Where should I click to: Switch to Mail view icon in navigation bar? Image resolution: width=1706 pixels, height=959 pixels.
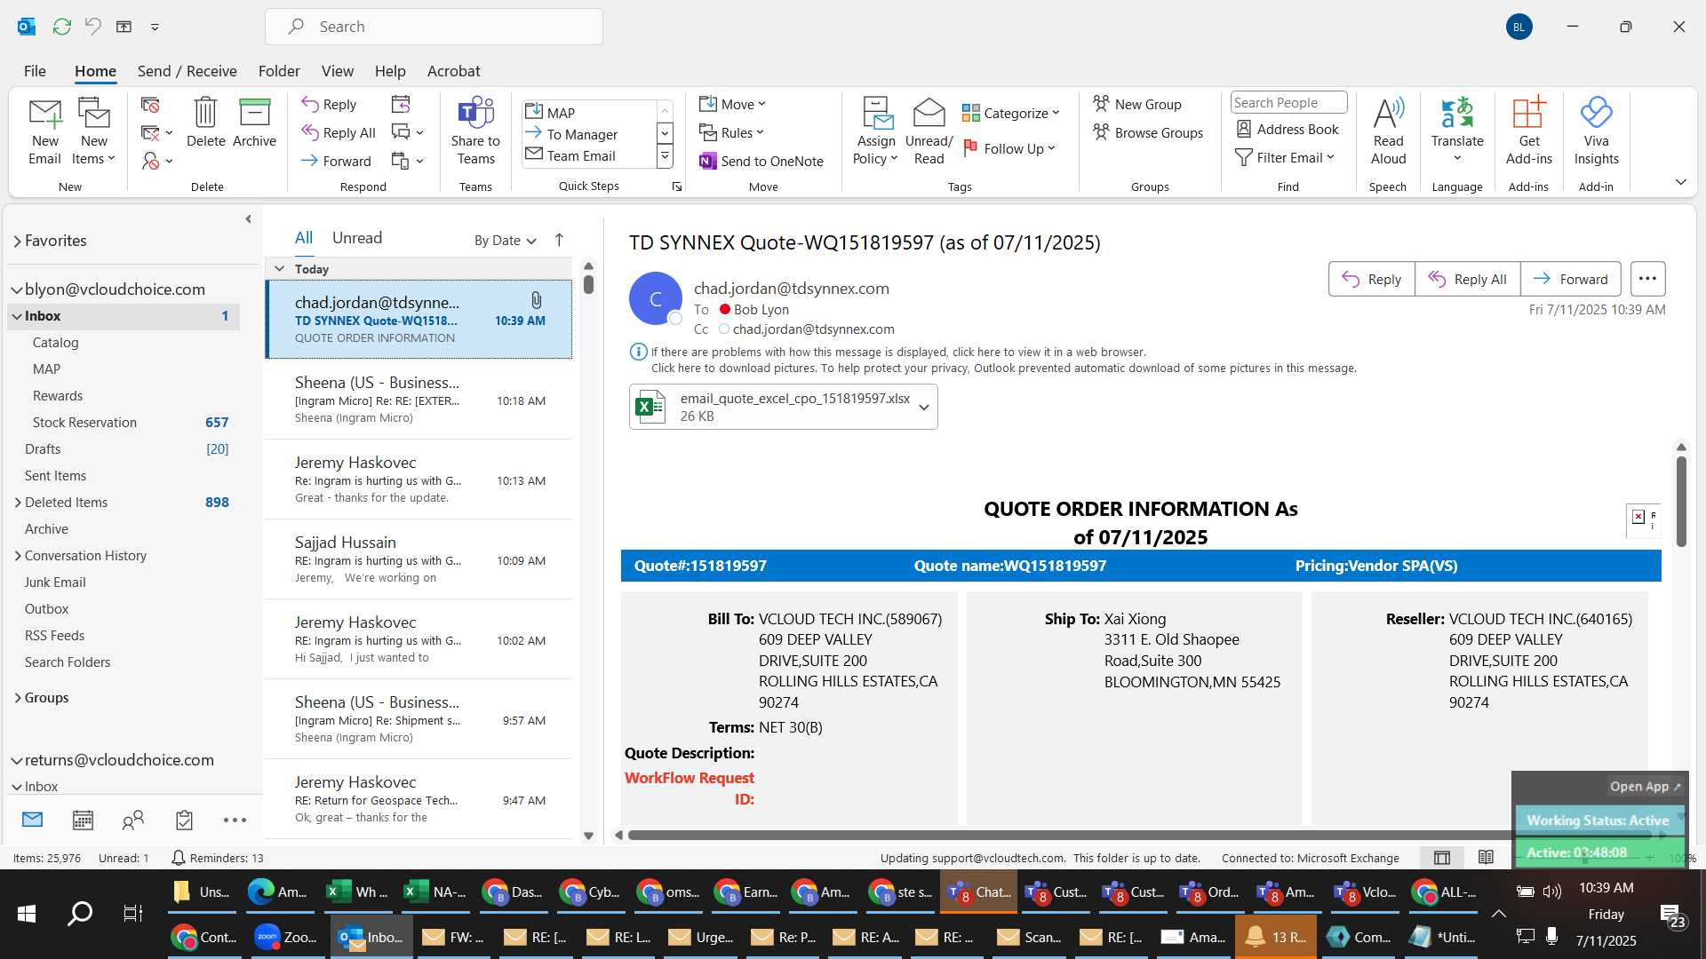[x=33, y=820]
